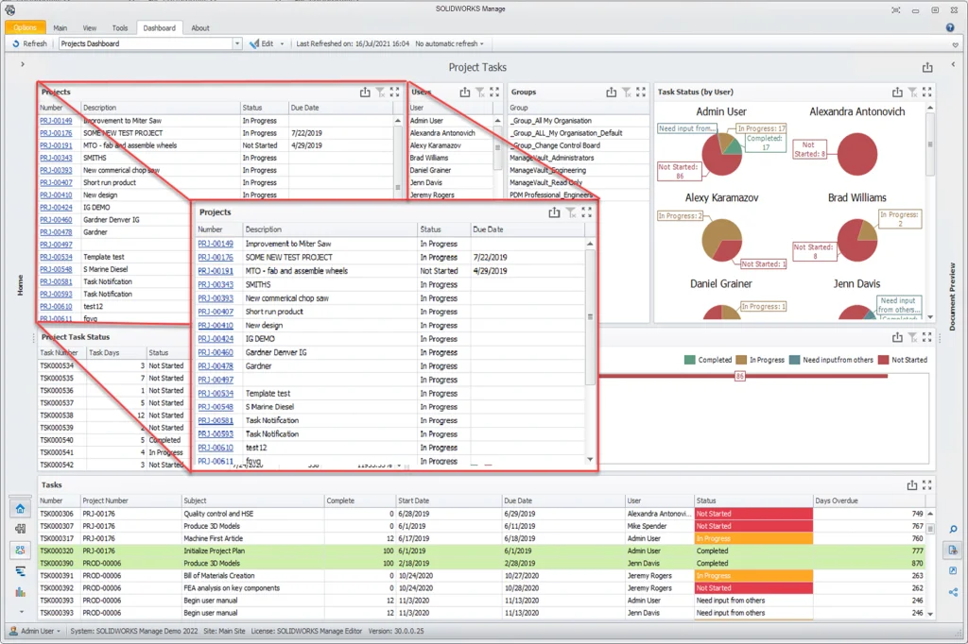Switch to the Tools ribbon tab

(120, 28)
